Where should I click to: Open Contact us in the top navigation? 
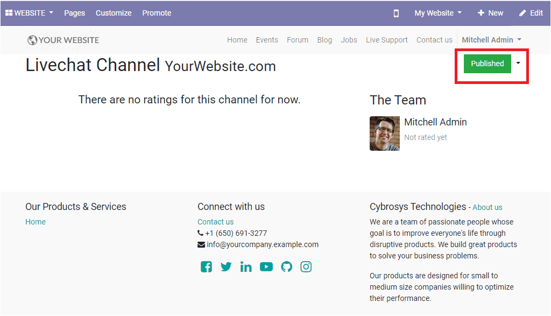click(x=434, y=40)
